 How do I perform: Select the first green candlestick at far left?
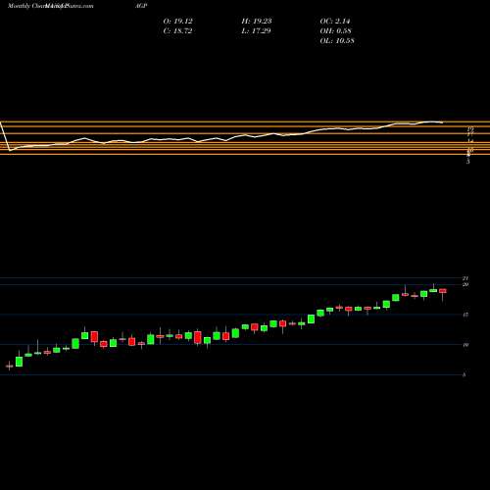[19, 362]
